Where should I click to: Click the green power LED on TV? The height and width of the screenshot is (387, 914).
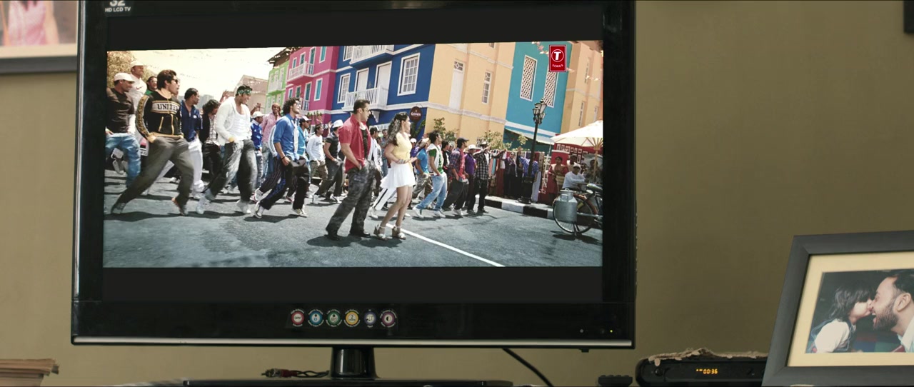609,331
